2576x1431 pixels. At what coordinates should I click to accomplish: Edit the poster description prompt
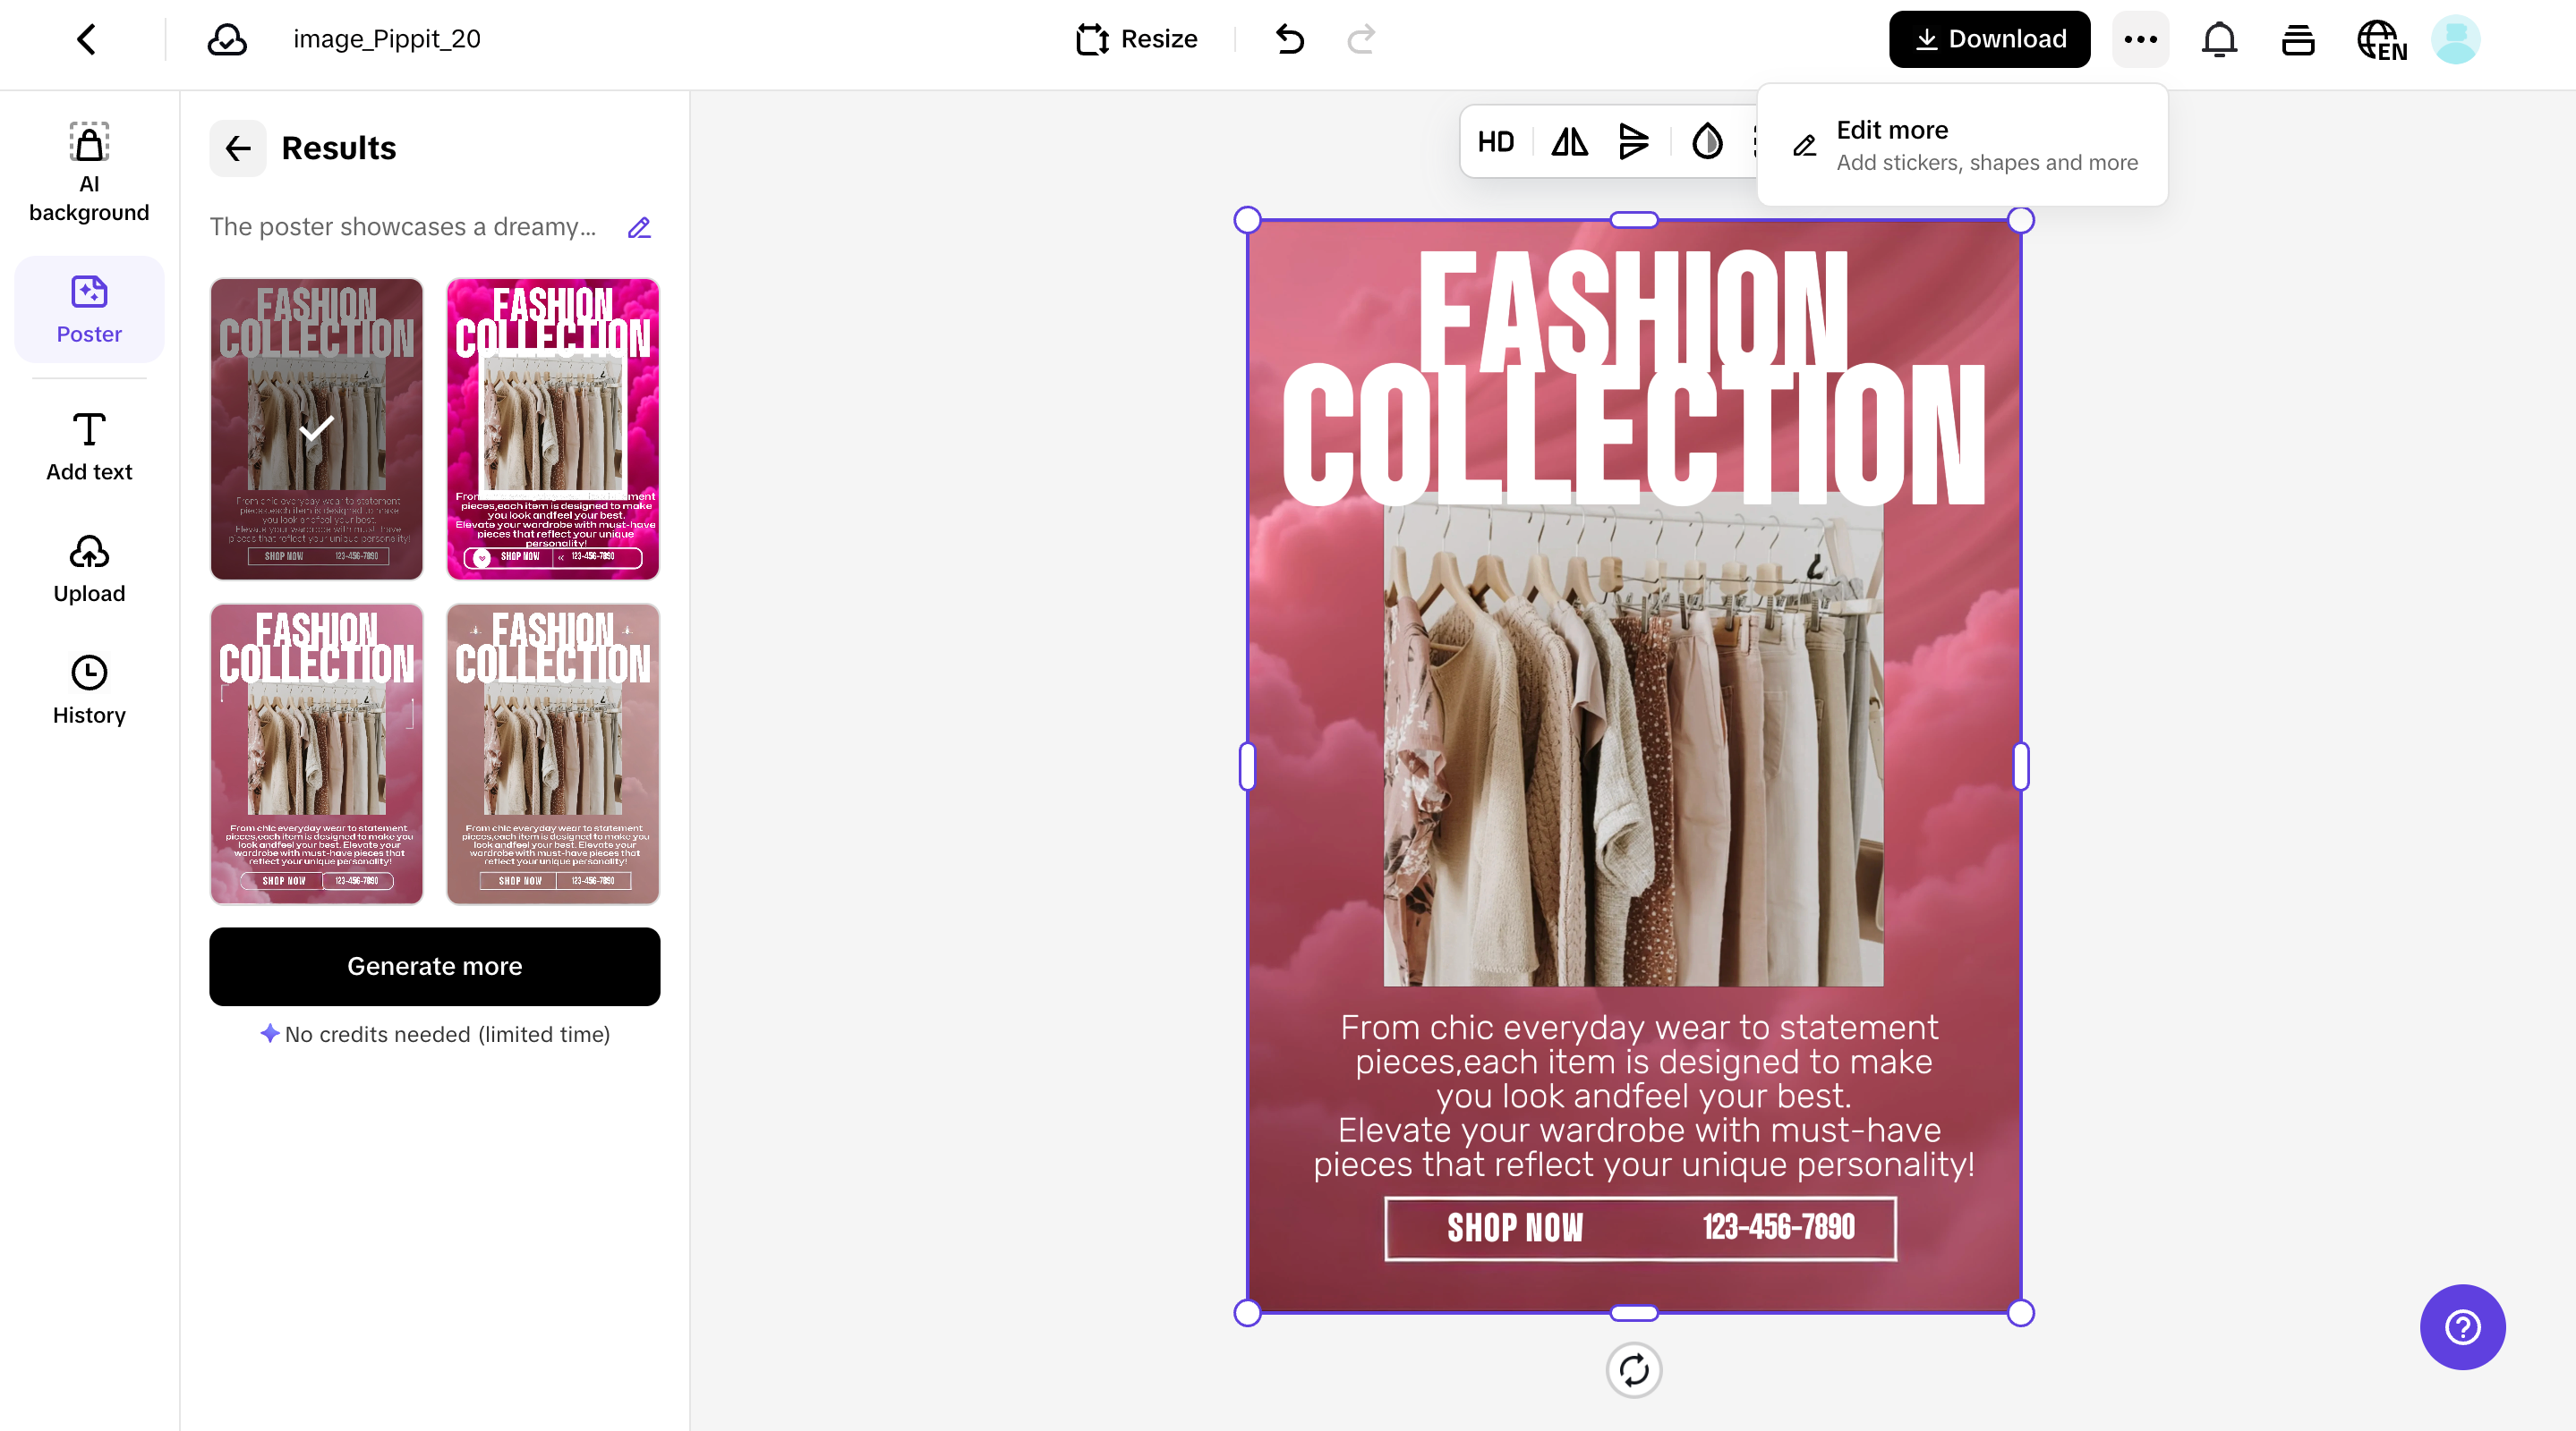(639, 228)
